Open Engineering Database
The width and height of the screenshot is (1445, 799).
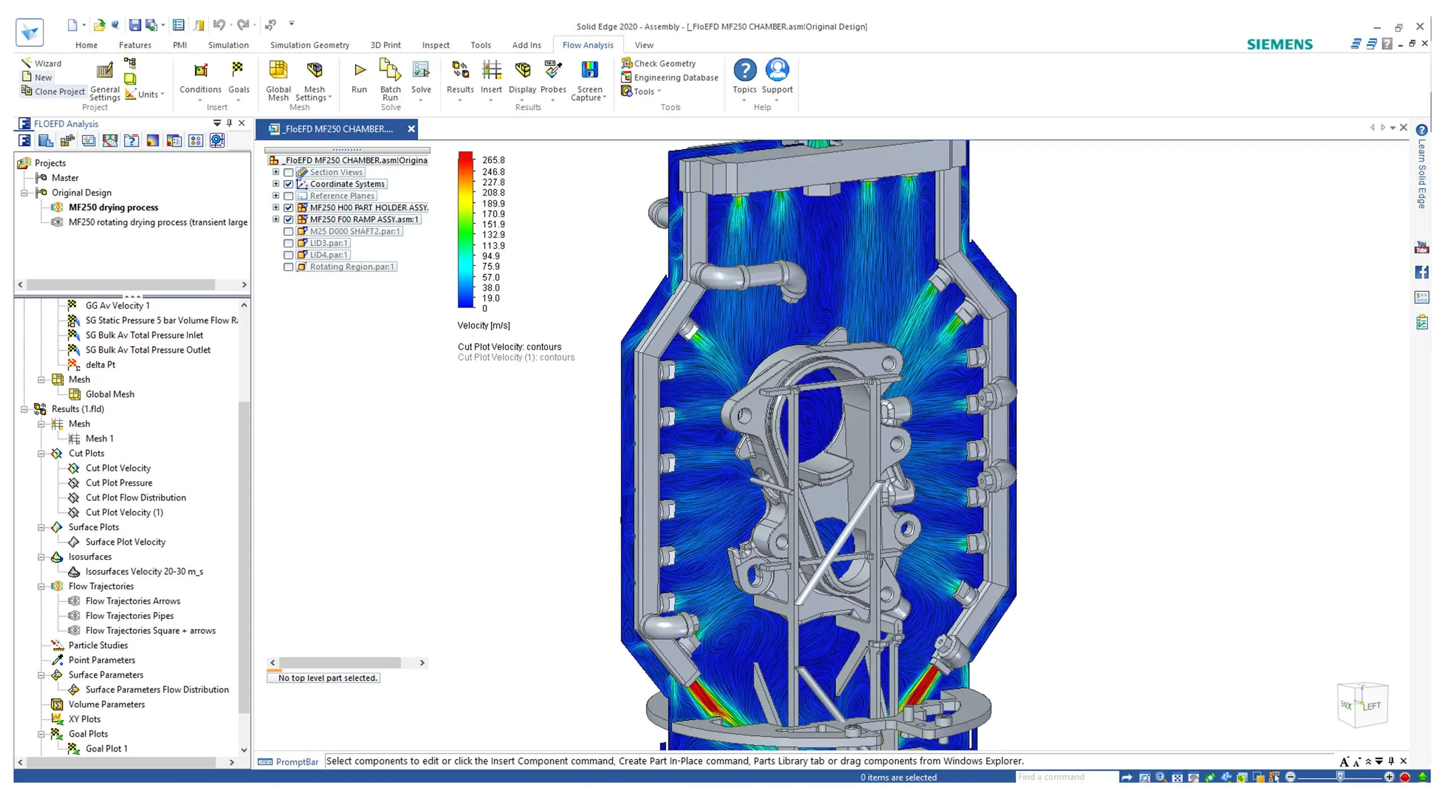tap(669, 77)
